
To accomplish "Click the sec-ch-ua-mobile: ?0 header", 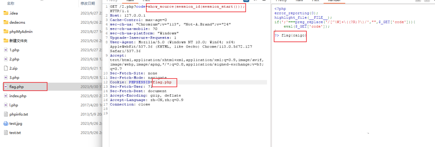I will [134, 29].
